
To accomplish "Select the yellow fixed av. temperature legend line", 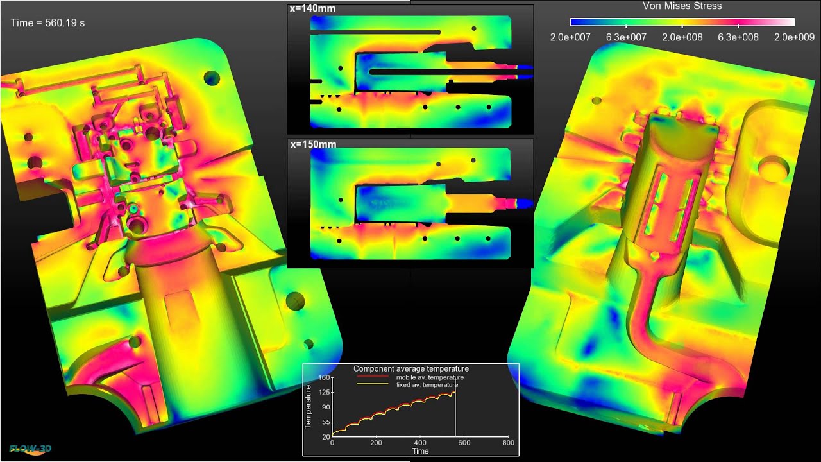I will (373, 384).
